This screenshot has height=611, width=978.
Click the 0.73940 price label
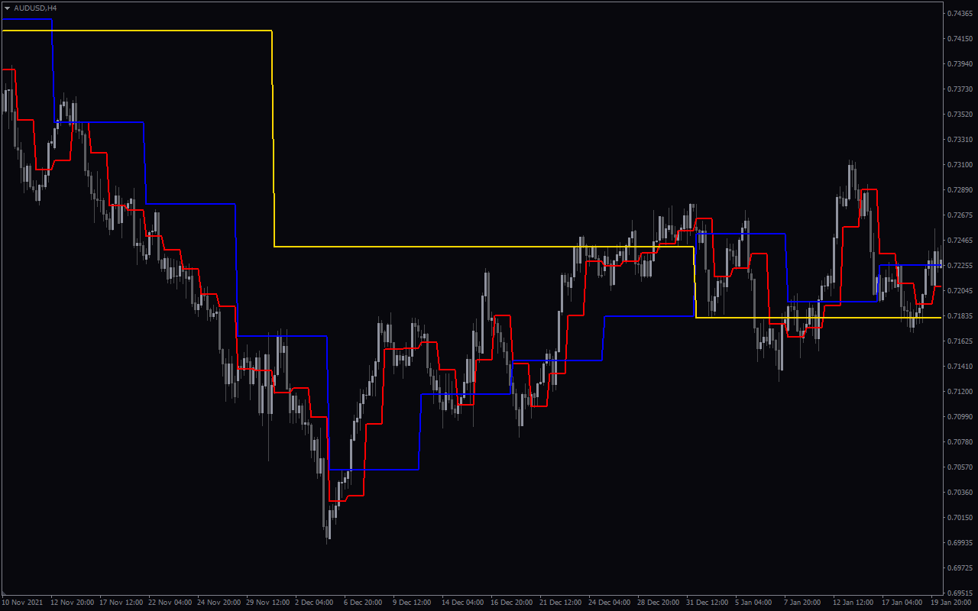coord(960,64)
